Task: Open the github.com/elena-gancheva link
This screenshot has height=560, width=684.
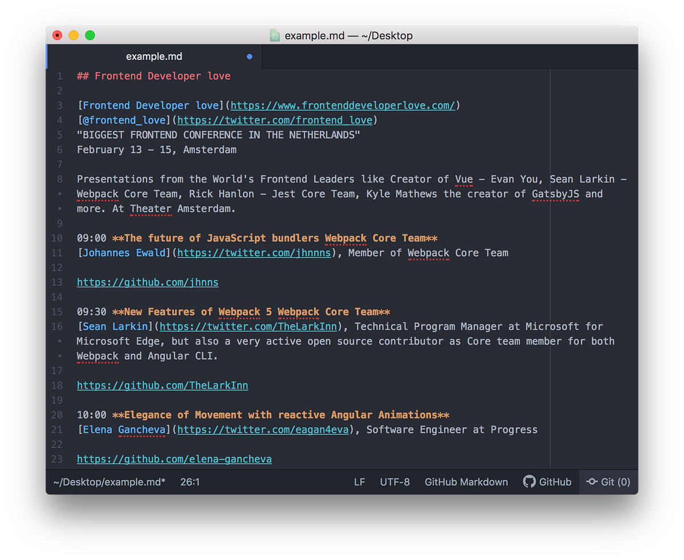Action: tap(174, 458)
